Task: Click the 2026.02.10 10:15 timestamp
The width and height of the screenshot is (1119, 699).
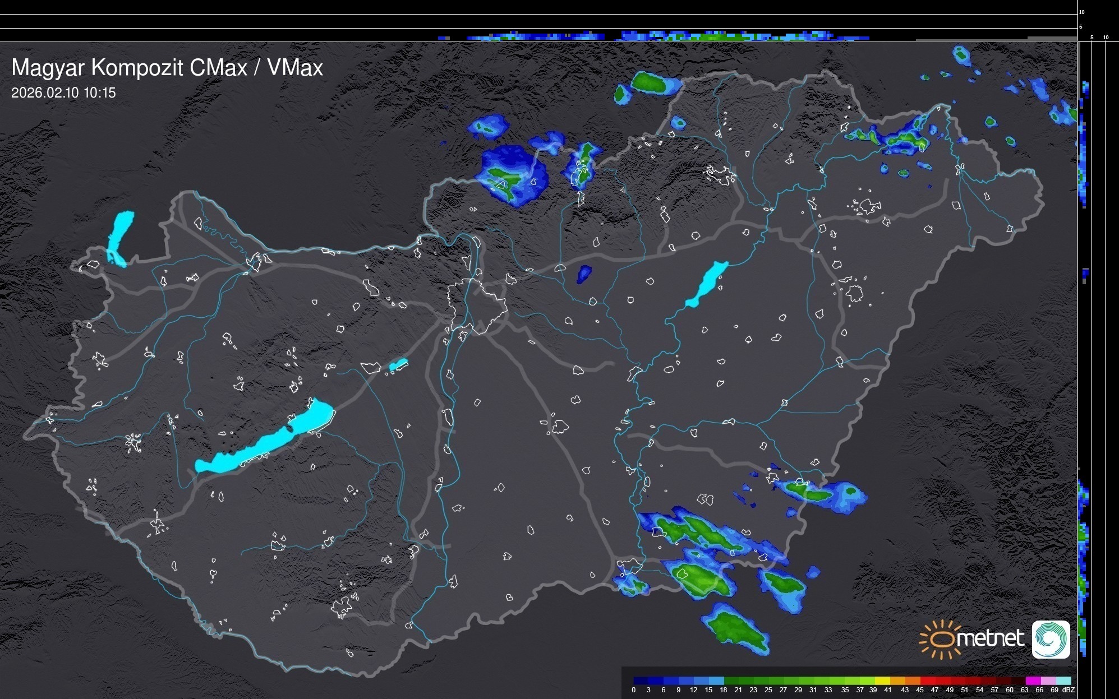Action: (63, 92)
